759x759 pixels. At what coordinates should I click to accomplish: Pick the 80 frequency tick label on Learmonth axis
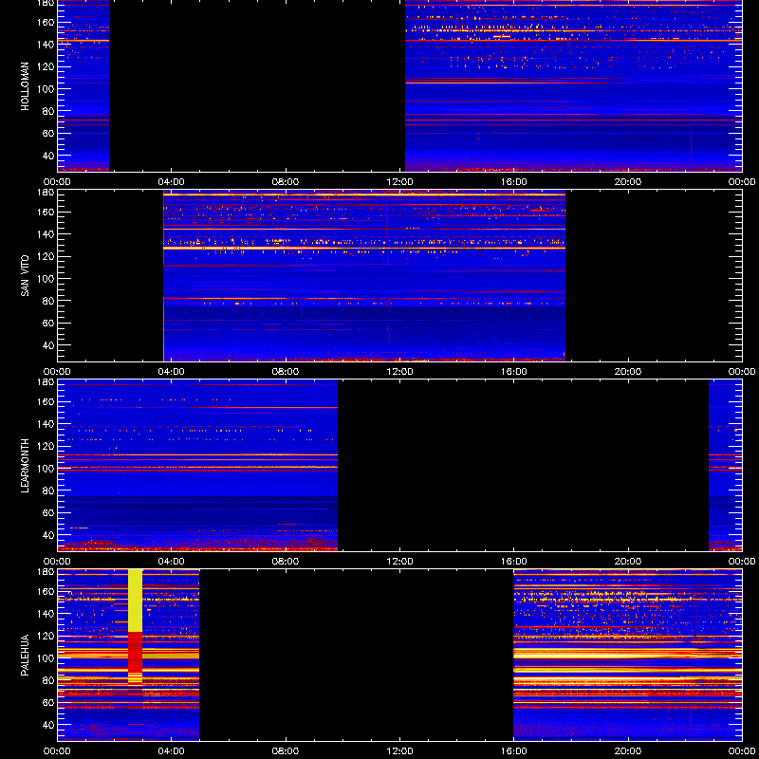click(x=50, y=491)
